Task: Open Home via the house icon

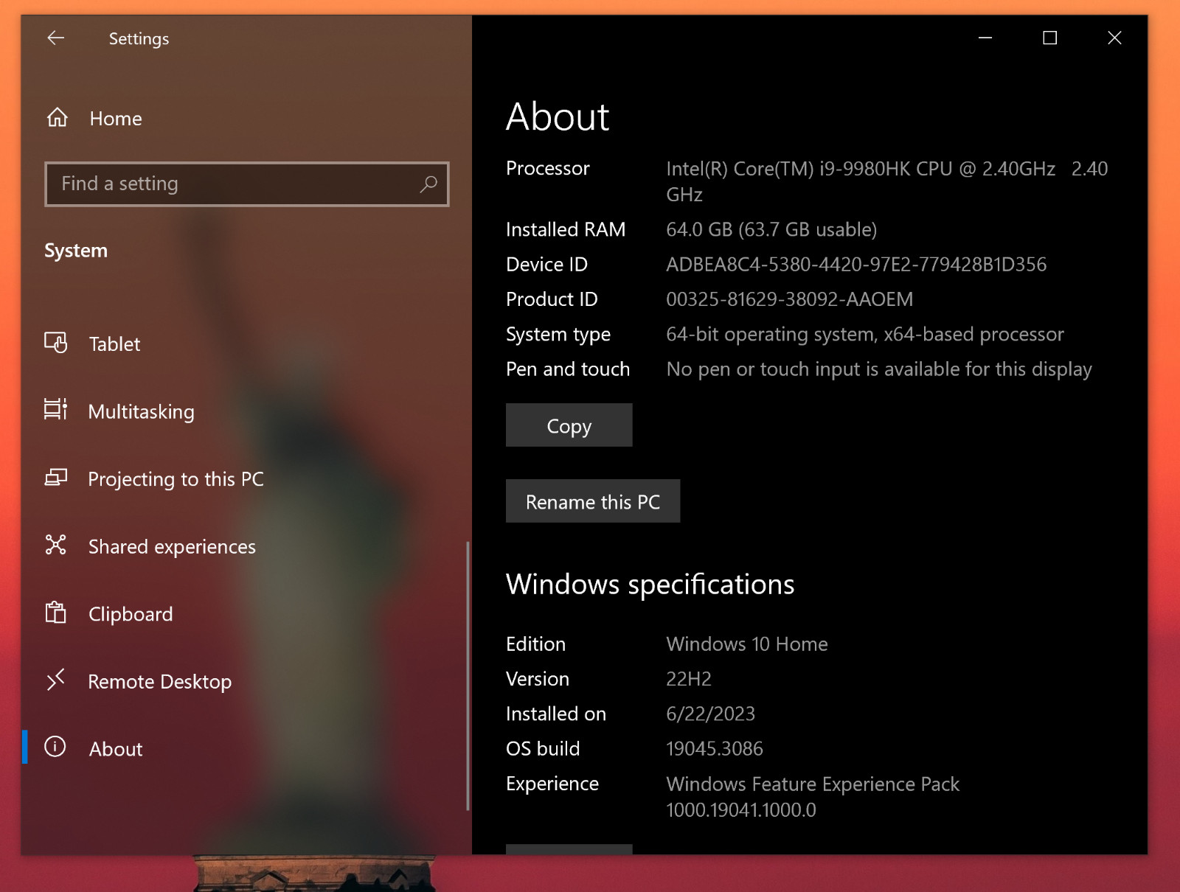Action: 57,118
